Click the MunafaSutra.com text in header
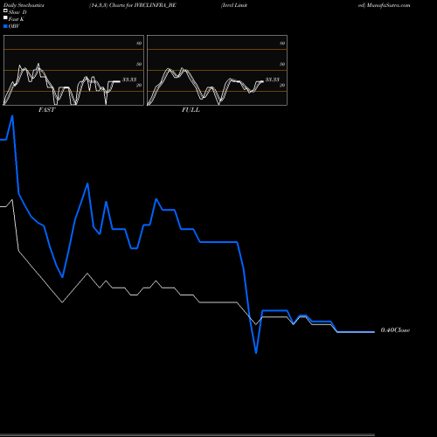Viewport: 437px width, 437px height. 389,5
